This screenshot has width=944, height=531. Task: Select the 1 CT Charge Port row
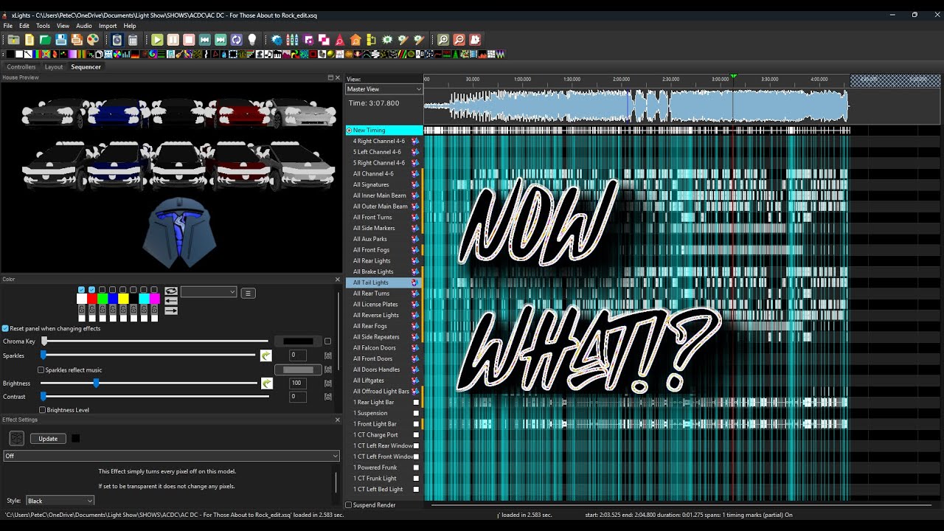click(x=383, y=435)
